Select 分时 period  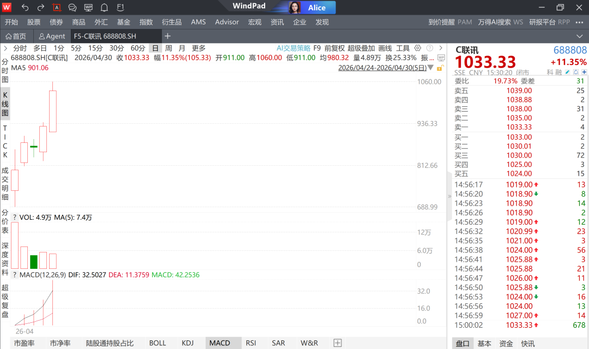(x=20, y=48)
